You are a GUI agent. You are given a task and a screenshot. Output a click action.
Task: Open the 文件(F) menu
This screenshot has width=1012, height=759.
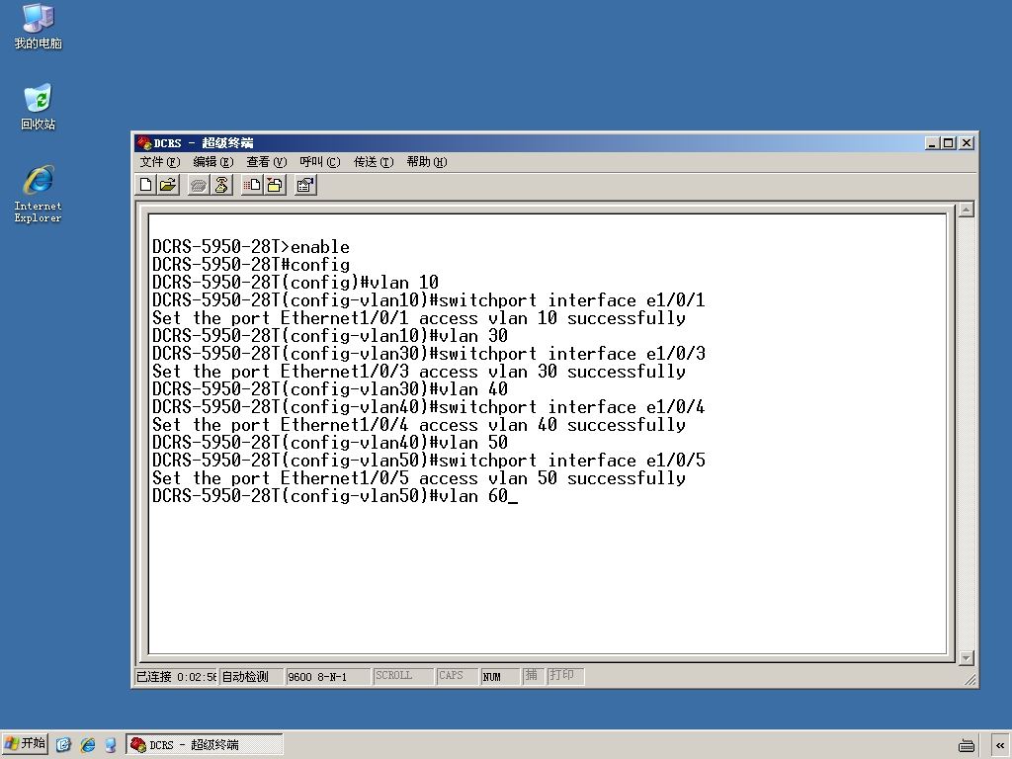pyautogui.click(x=160, y=162)
